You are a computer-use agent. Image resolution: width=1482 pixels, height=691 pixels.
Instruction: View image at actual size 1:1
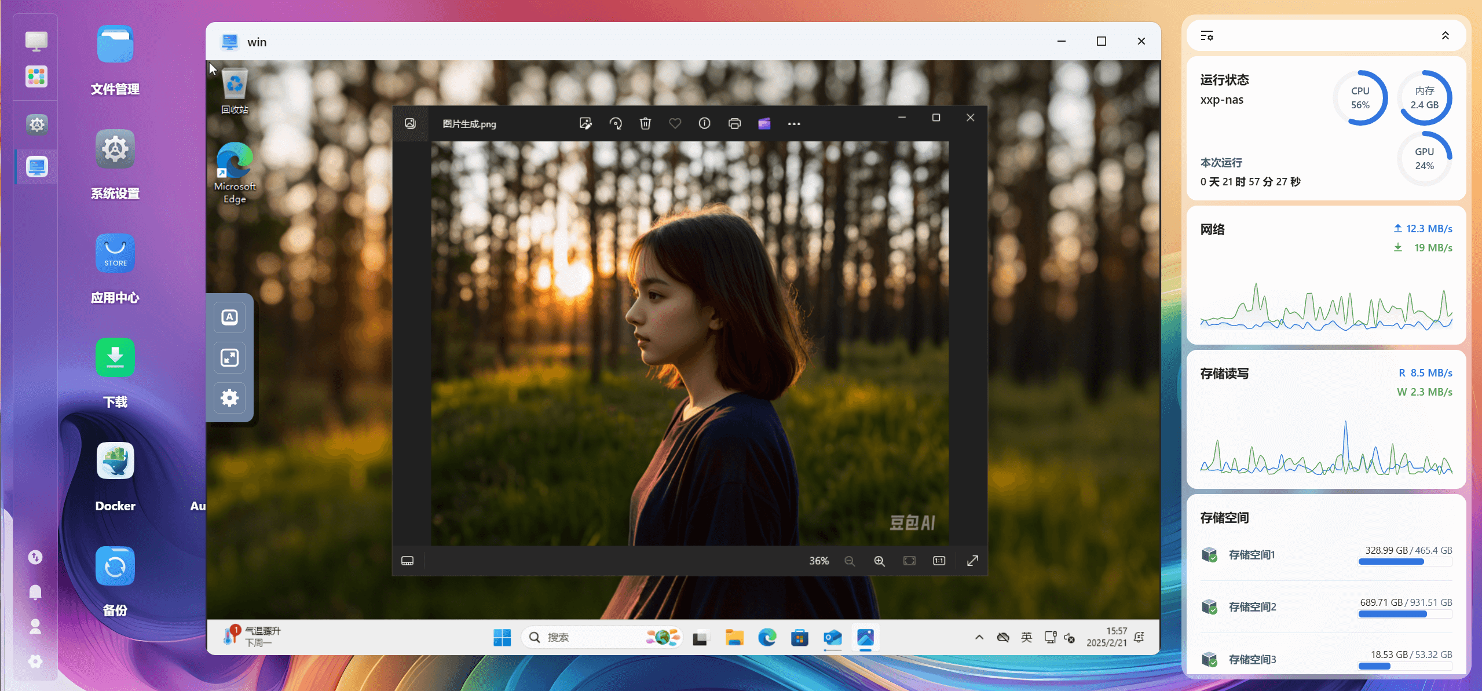click(x=939, y=561)
